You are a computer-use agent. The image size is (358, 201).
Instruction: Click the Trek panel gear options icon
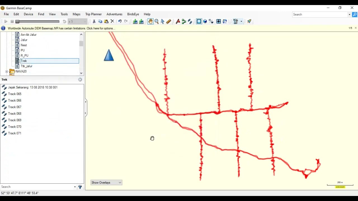(80, 80)
